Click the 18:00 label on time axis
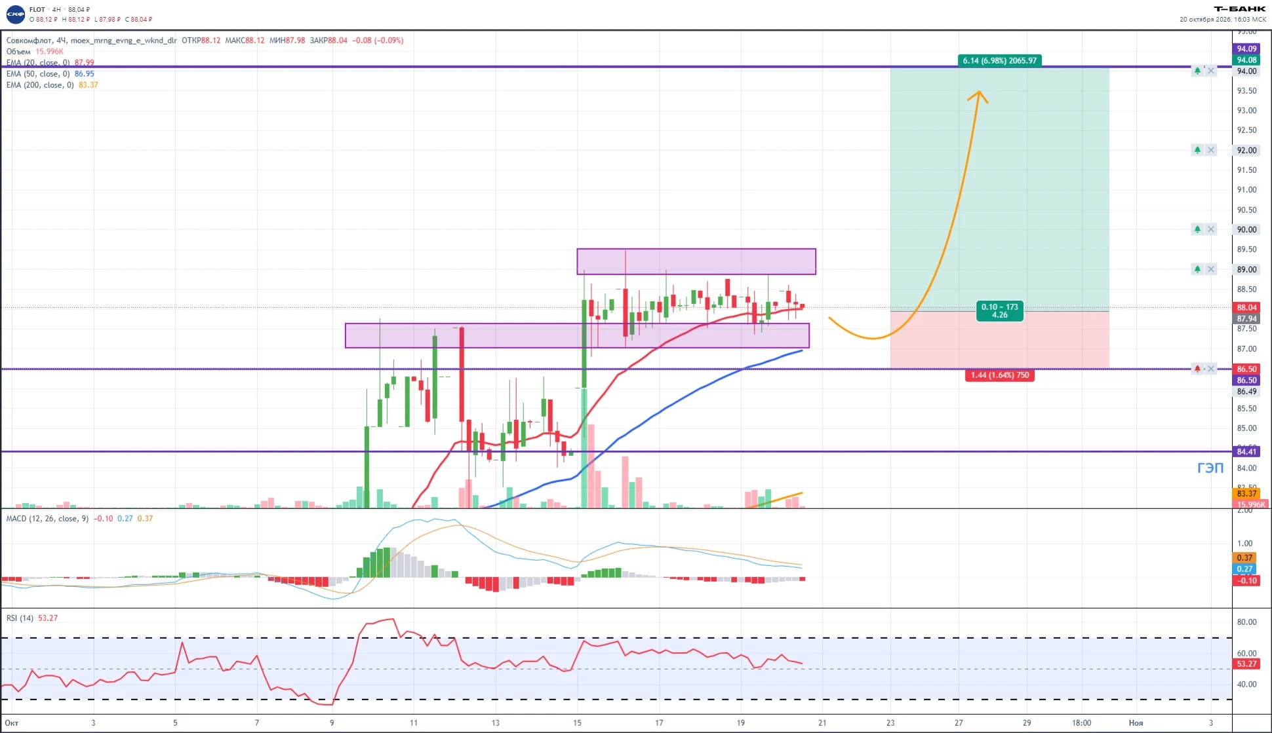The width and height of the screenshot is (1272, 733). 1081,723
